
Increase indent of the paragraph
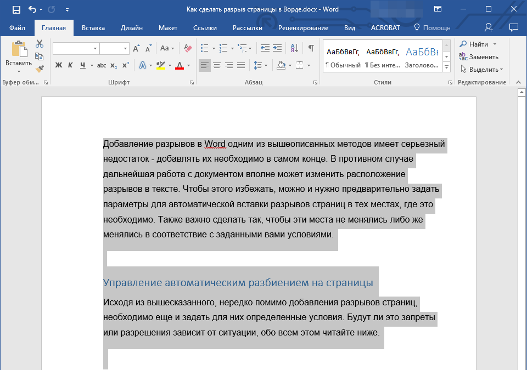coord(277,48)
